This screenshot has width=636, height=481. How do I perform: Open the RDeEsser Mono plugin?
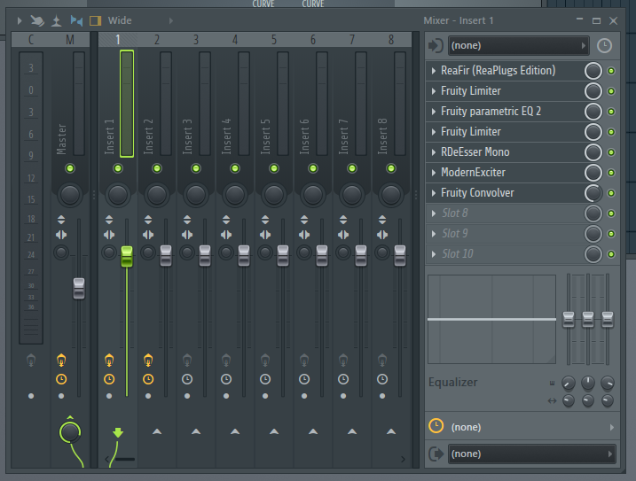[x=475, y=152]
